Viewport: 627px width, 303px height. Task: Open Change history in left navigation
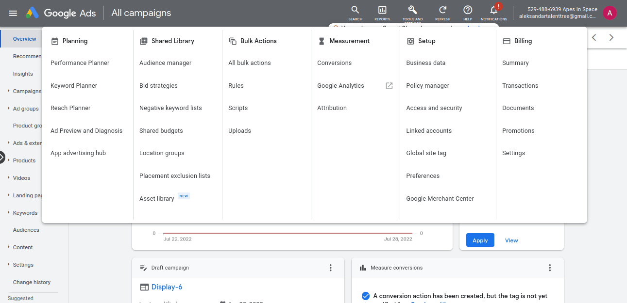(x=32, y=282)
